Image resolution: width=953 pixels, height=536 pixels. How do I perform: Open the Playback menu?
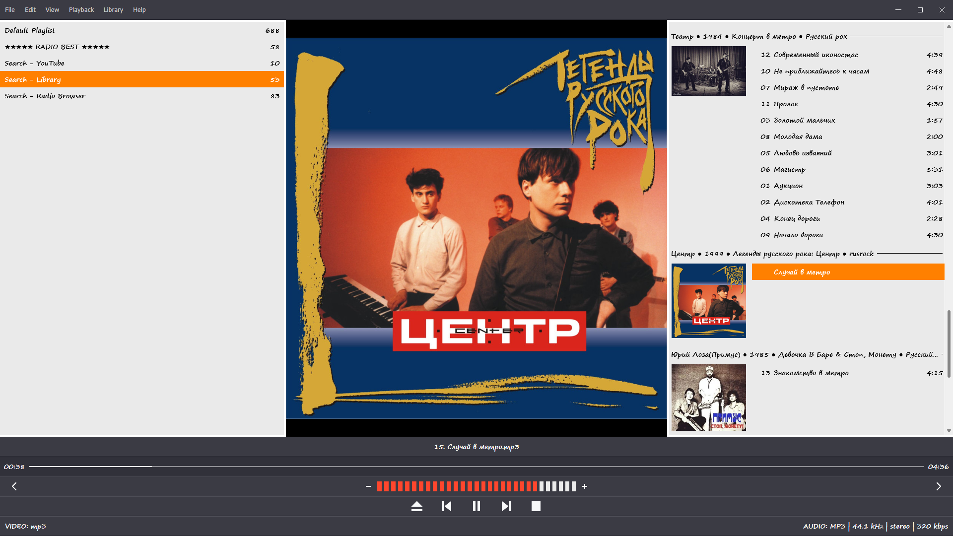point(81,9)
